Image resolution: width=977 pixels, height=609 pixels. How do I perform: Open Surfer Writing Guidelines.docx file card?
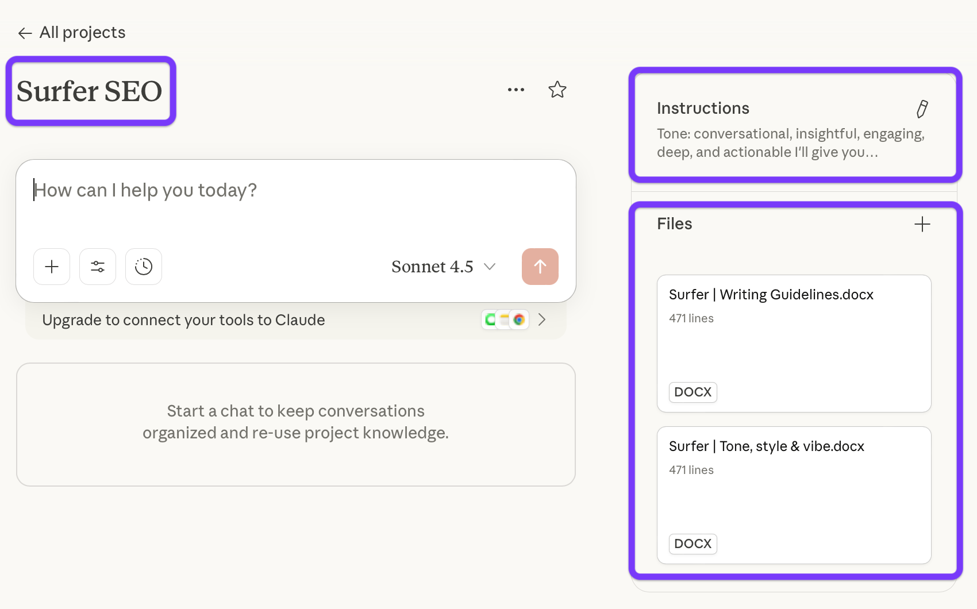794,343
